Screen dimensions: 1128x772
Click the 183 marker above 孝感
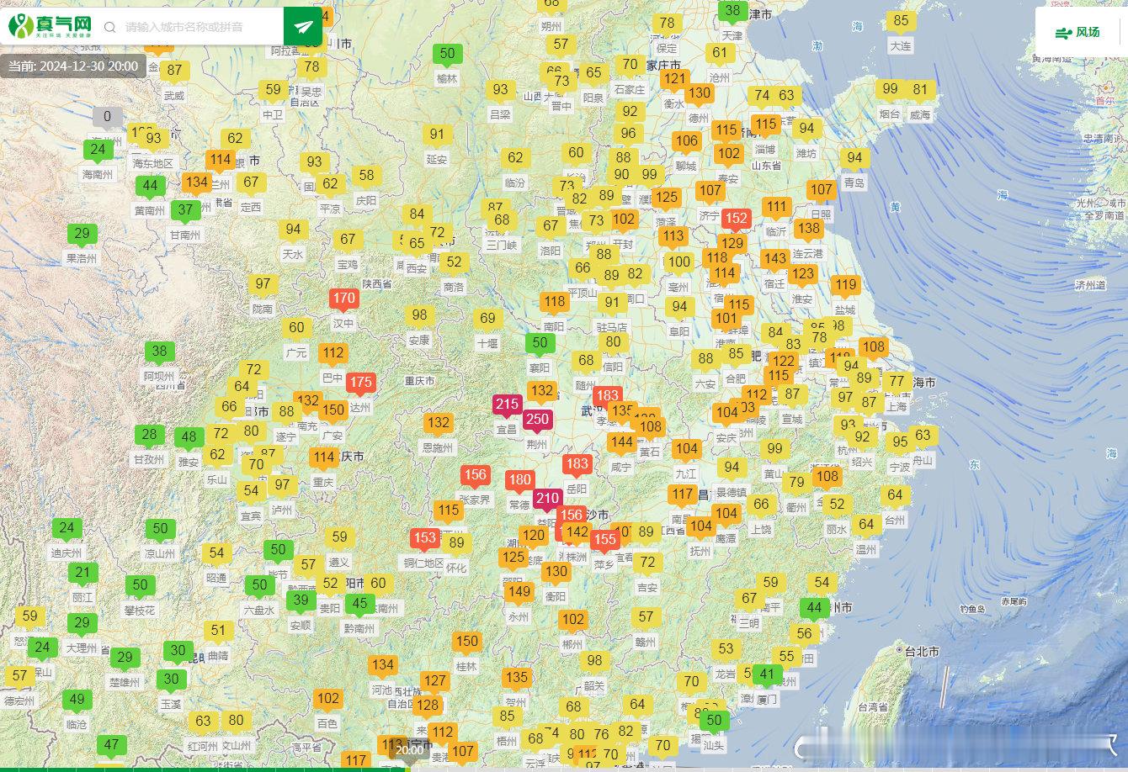(607, 395)
